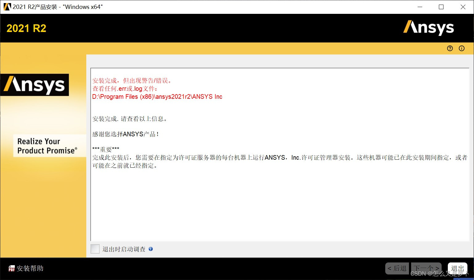This screenshot has height=280, width=474.
Task: Click the 退出 button
Action: [457, 268]
